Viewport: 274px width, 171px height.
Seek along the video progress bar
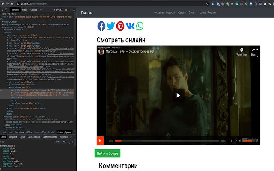pos(167,141)
